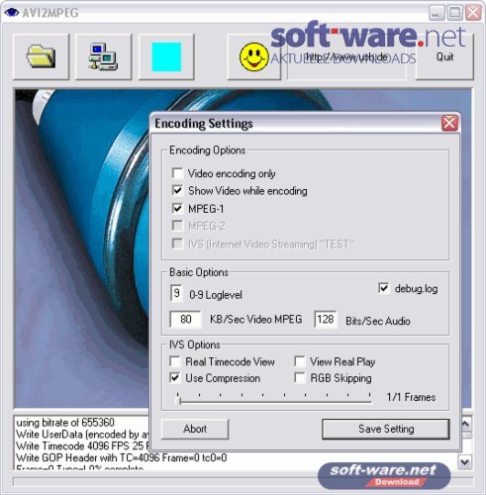486x495 pixels.
Task: Toggle the MPEG-1 checkbox
Action: click(177, 208)
